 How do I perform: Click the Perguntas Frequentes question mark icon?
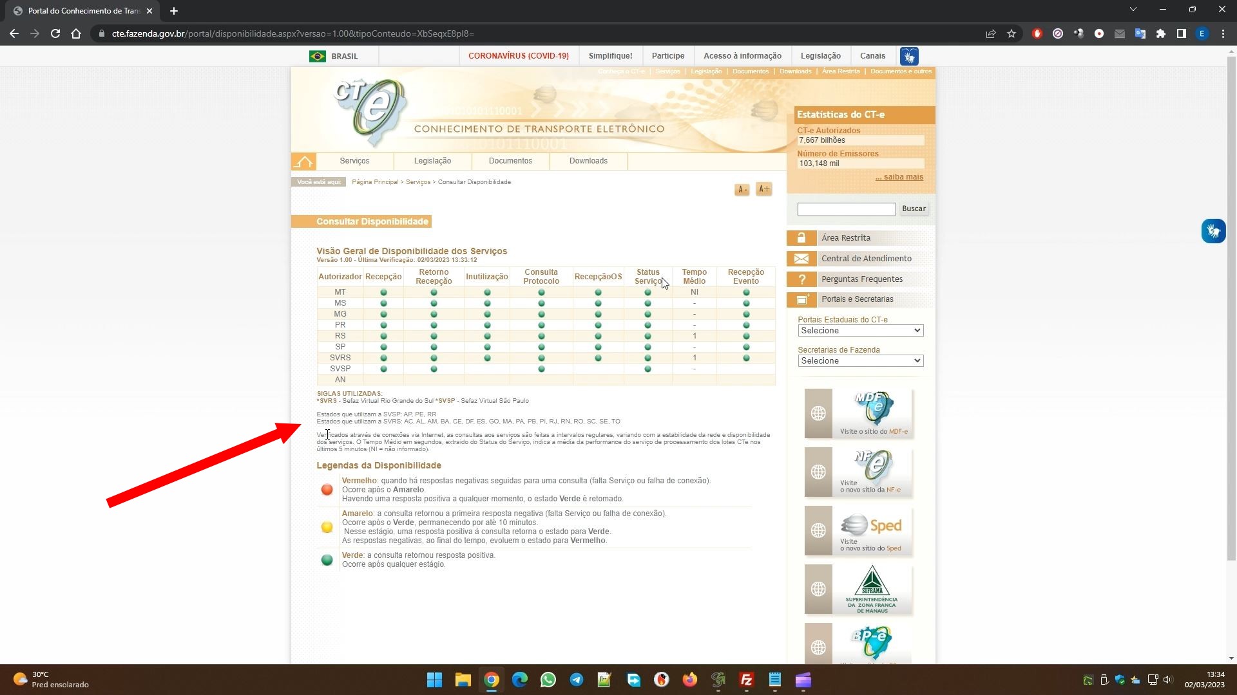pos(801,279)
